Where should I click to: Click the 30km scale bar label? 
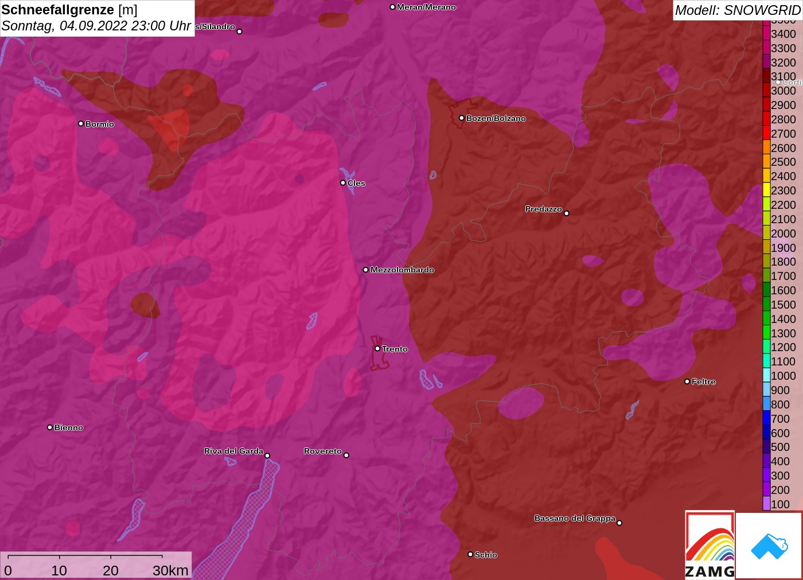(170, 570)
